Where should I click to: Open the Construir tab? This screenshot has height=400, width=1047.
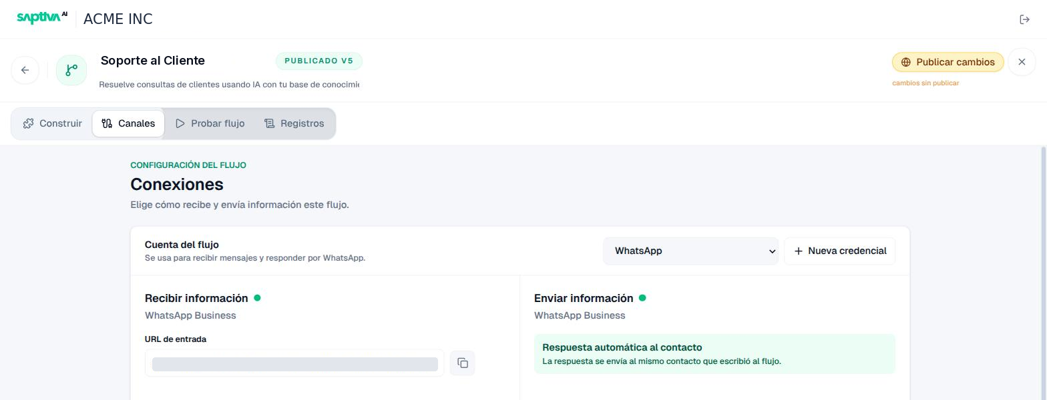53,123
